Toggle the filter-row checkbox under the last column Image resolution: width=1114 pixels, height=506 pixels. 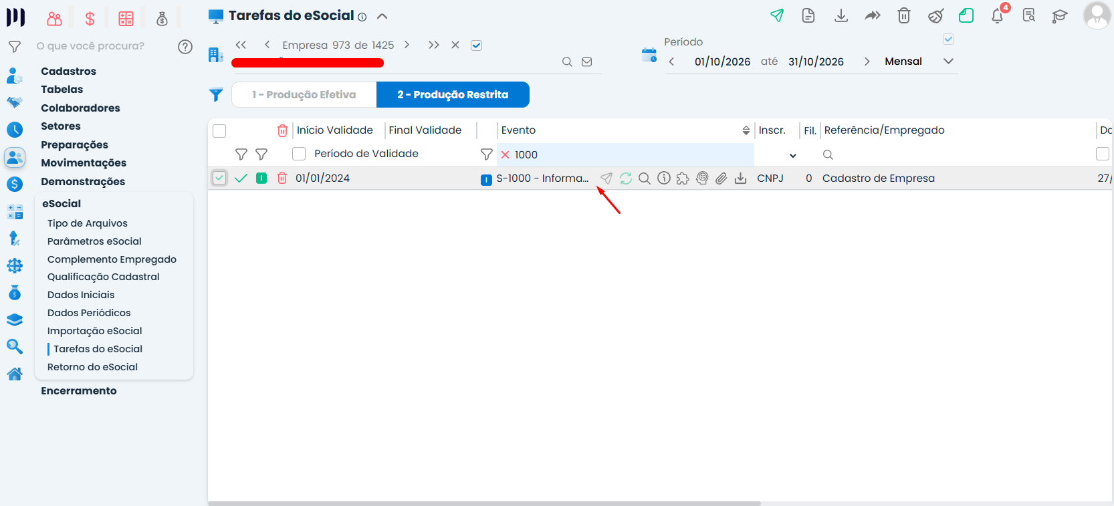tap(1103, 154)
